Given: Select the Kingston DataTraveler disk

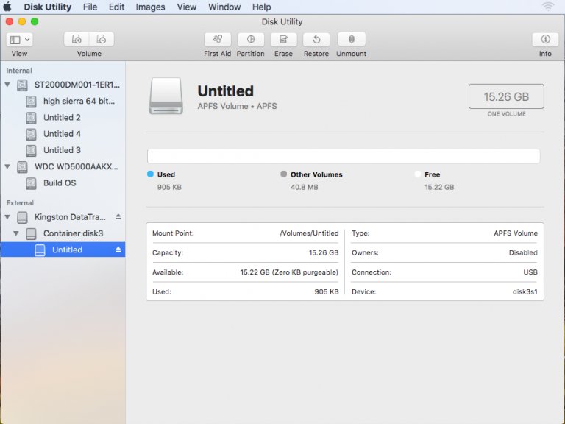Looking at the screenshot, I should coord(63,217).
